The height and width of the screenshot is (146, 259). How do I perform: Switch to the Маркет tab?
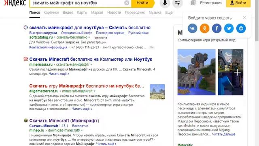pos(97,13)
